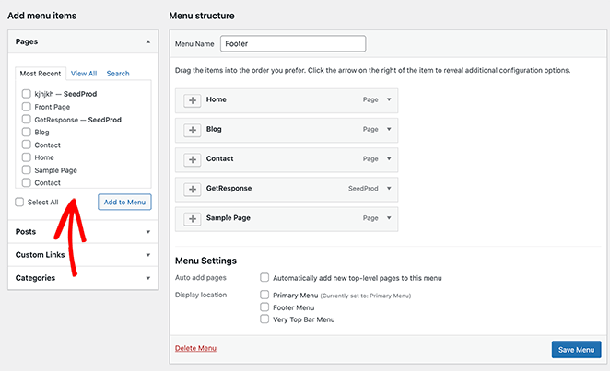Screen dimensions: 610x371
Task: Check the Front Page checkbox
Action: click(x=27, y=107)
